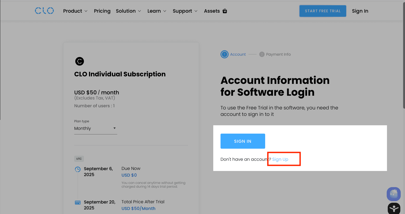Image resolution: width=405 pixels, height=214 pixels.
Task: Click the CLO logo in the navbar
Action: [x=44, y=11]
